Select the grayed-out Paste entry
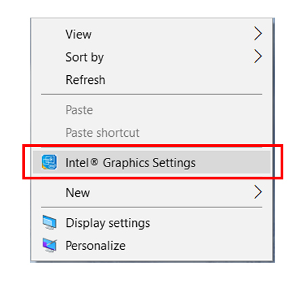The image size is (305, 281). [x=79, y=110]
